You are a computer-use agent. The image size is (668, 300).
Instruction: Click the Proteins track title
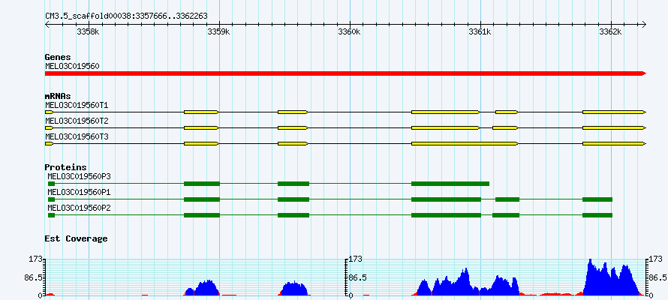(65, 167)
